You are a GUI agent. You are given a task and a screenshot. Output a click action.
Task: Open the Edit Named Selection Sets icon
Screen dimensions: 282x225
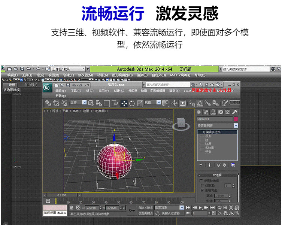point(225,103)
